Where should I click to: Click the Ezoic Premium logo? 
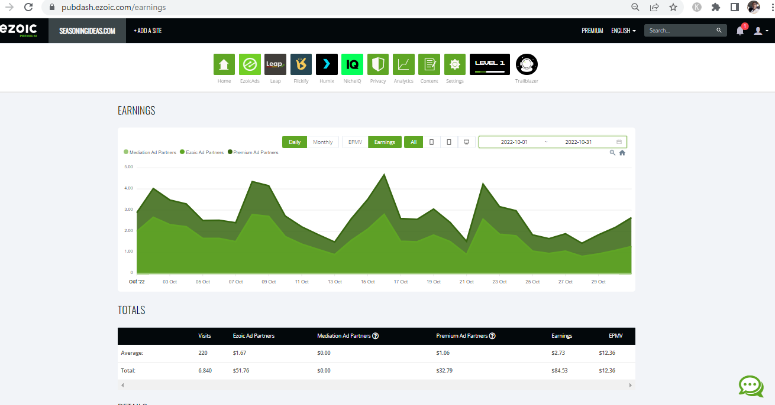pos(18,30)
